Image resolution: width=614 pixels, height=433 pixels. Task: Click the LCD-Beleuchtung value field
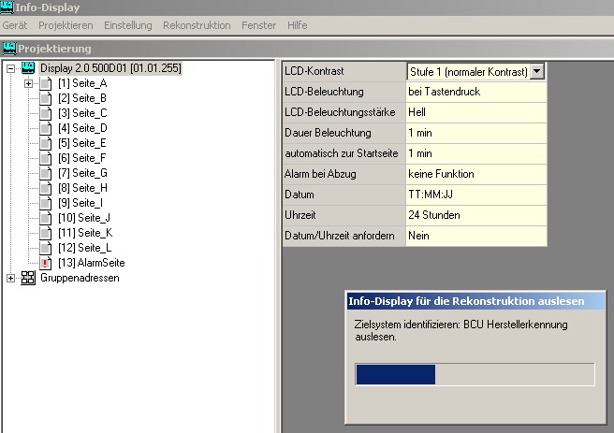(475, 92)
